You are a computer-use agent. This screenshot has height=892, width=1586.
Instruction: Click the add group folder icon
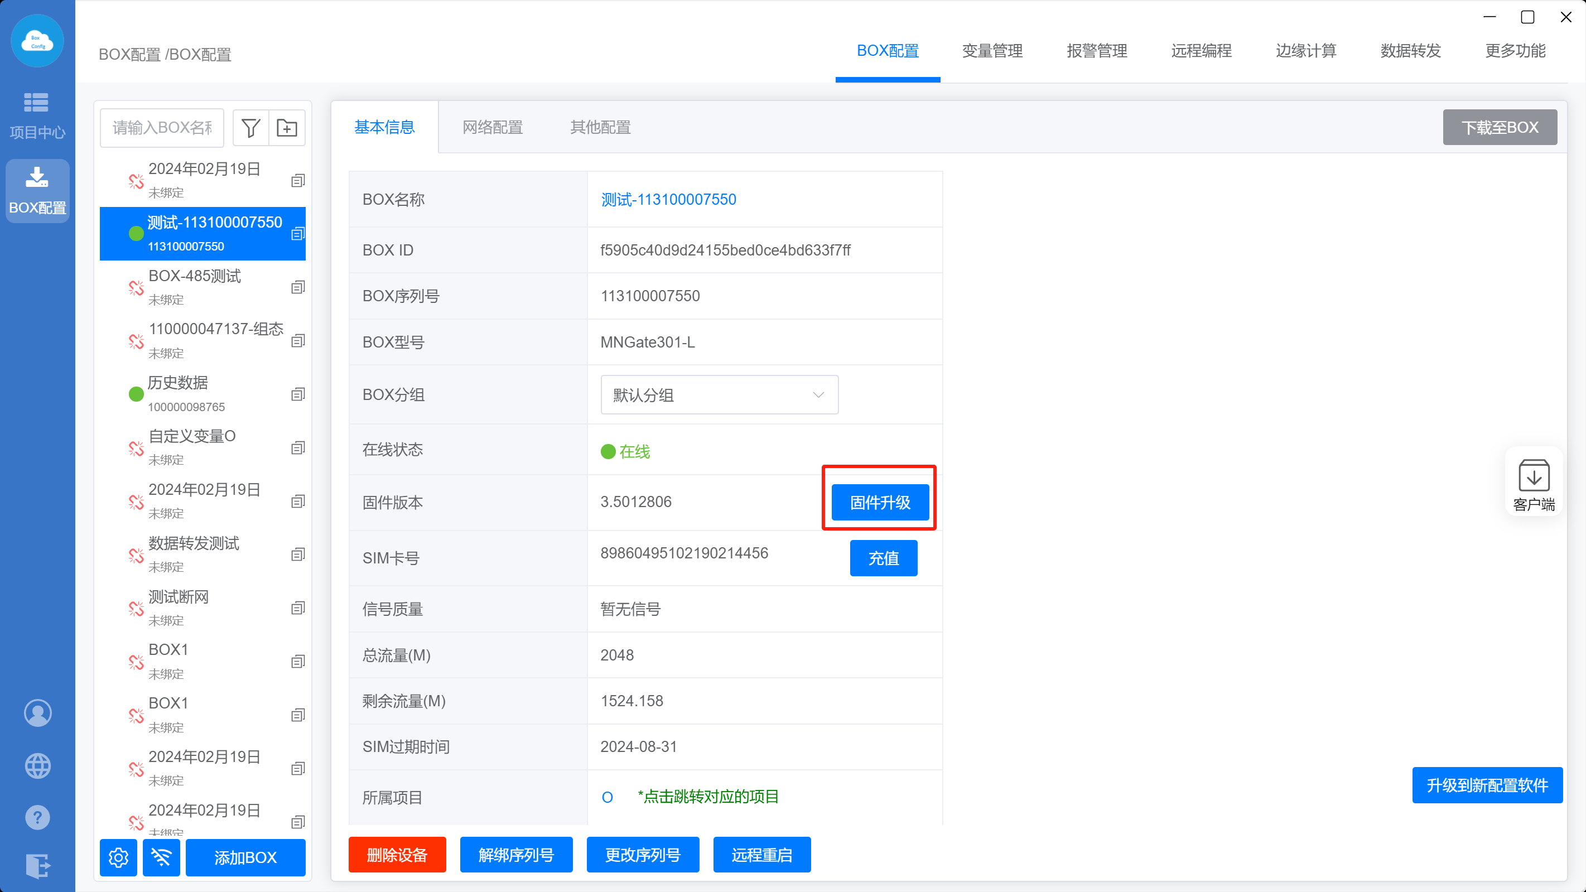pos(287,128)
